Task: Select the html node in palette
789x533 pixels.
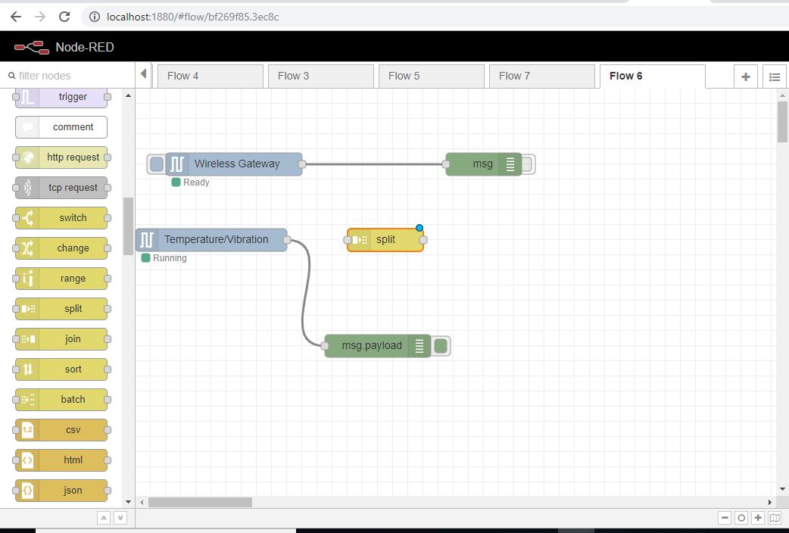Action: (x=61, y=460)
